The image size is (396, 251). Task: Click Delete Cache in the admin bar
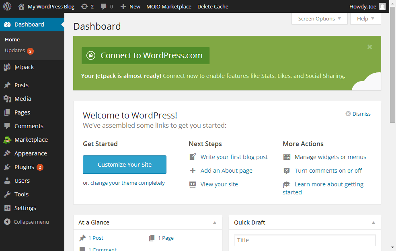click(x=213, y=6)
